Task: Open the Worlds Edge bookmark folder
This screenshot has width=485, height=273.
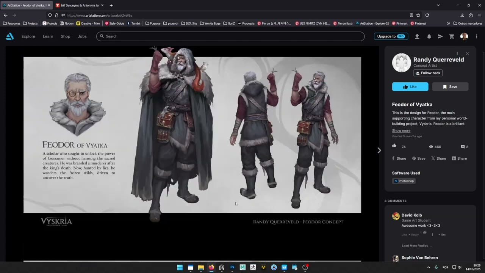Action: pos(210,23)
